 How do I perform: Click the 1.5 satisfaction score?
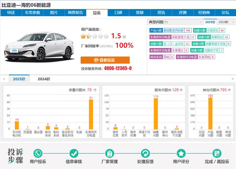point(116,36)
